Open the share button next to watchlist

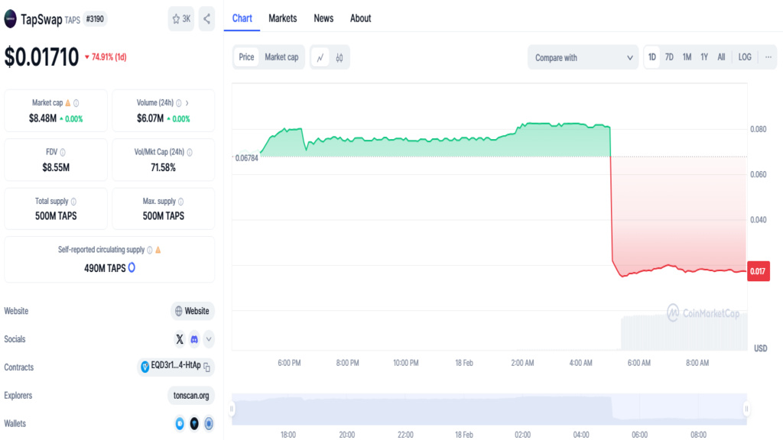point(206,19)
